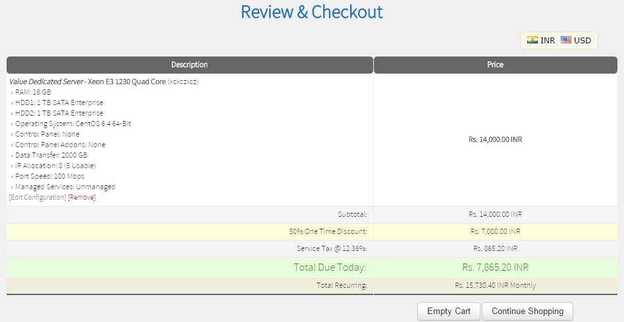
Task: Click the Operating System CentOS line
Action: click(72, 124)
